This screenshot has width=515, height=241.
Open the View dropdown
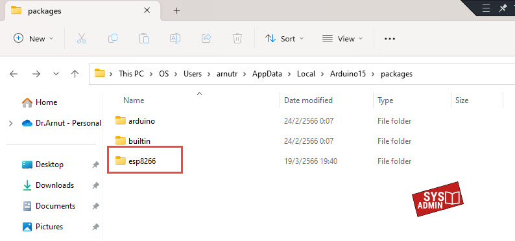click(342, 39)
